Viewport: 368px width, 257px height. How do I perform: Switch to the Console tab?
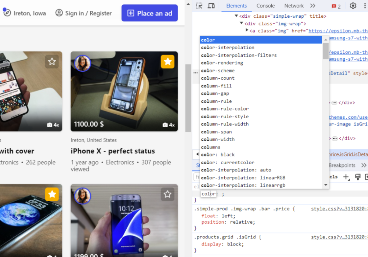265,6
